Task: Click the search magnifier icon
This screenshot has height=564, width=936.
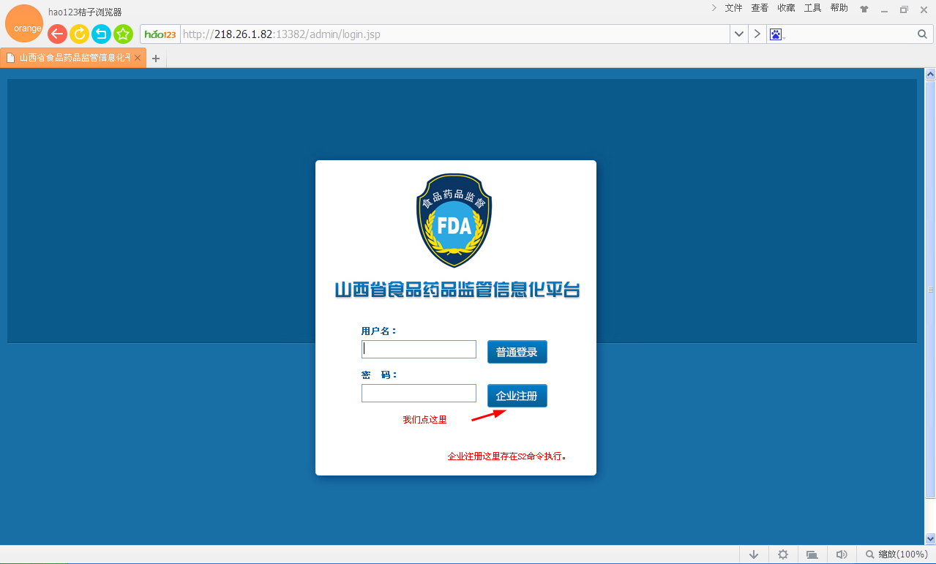Action: [922, 34]
